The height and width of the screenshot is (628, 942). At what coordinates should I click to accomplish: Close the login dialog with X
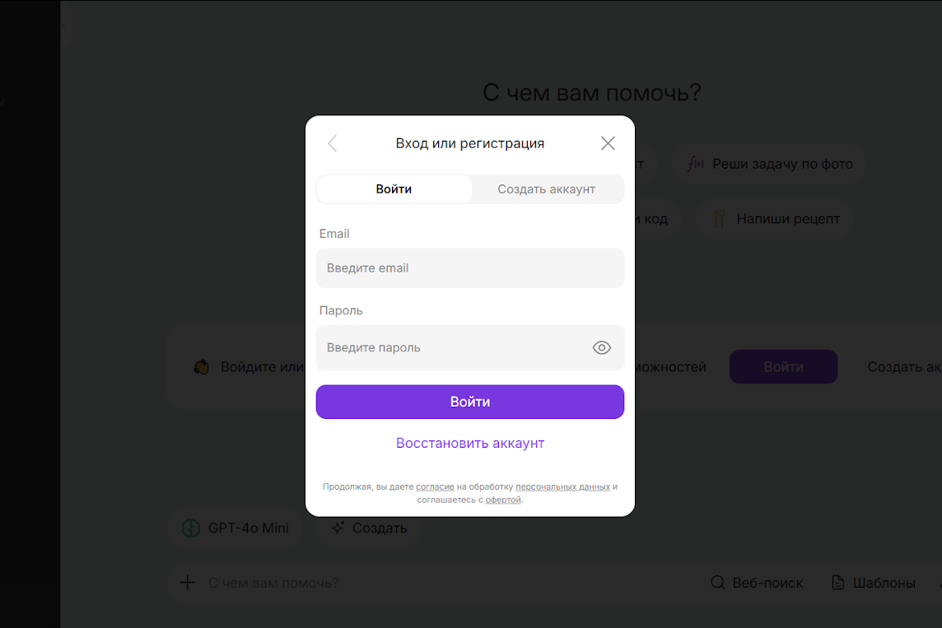tap(608, 143)
